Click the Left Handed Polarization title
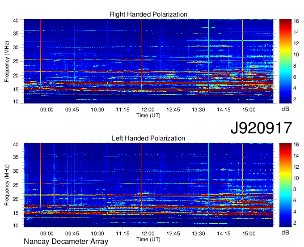The image size is (304, 247). point(148,138)
